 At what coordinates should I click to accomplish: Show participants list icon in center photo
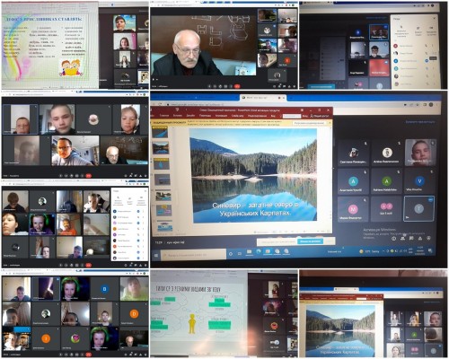point(403,239)
